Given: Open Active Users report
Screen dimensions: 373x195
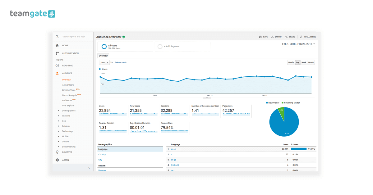Looking at the screenshot, I should [68, 85].
